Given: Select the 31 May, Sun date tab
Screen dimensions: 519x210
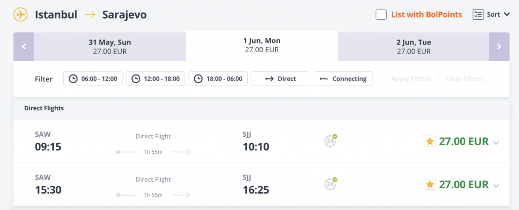Looking at the screenshot, I should [x=110, y=47].
